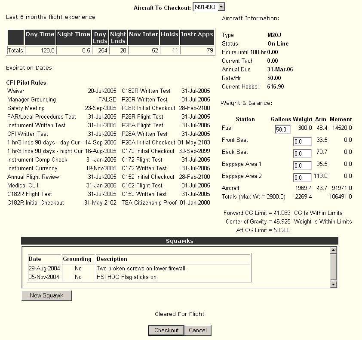Select the Baggage Area 1 weight field
Viewport: 362px width, 340px height.
click(x=302, y=165)
